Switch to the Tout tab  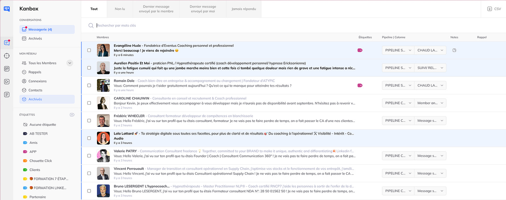(x=94, y=9)
